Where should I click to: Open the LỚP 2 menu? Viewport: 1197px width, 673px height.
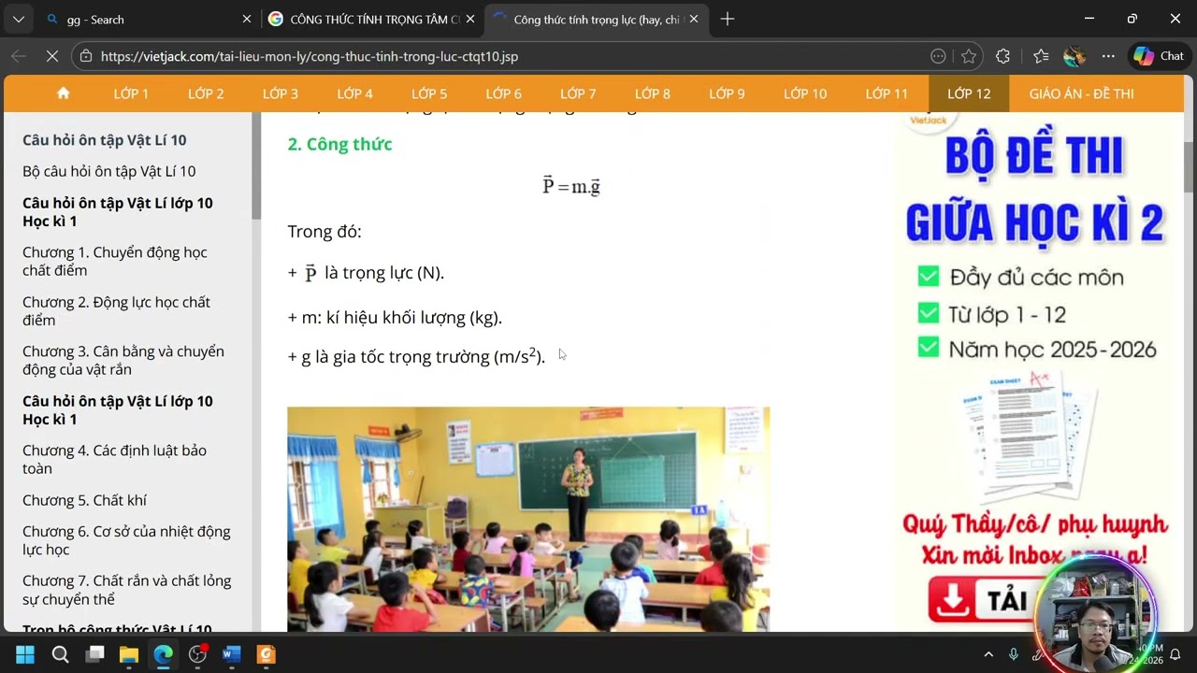pyautogui.click(x=206, y=93)
